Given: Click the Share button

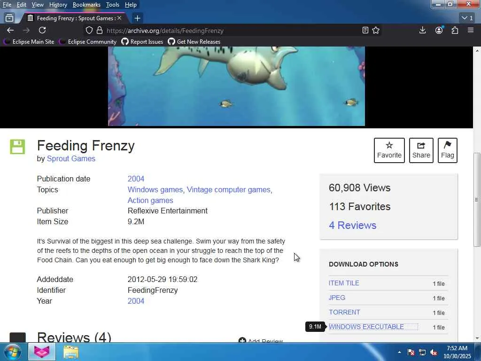Looking at the screenshot, I should tap(421, 150).
